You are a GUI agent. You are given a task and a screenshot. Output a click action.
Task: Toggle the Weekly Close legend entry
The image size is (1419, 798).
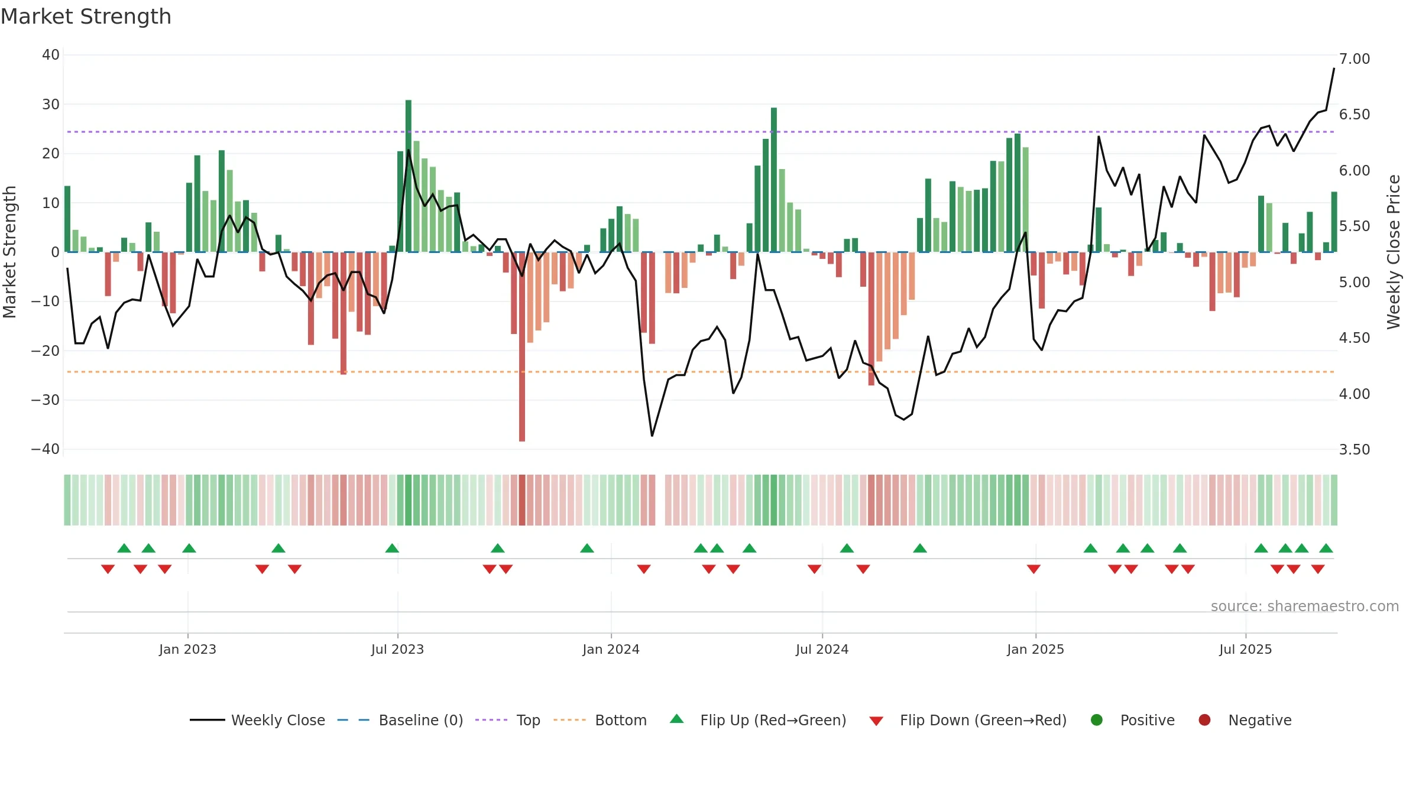tap(258, 720)
